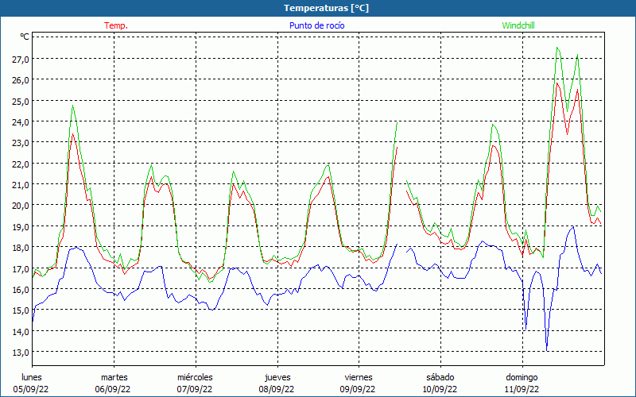The width and height of the screenshot is (636, 397).
Task: Click the 07/09/22 date label
Action: 195,389
